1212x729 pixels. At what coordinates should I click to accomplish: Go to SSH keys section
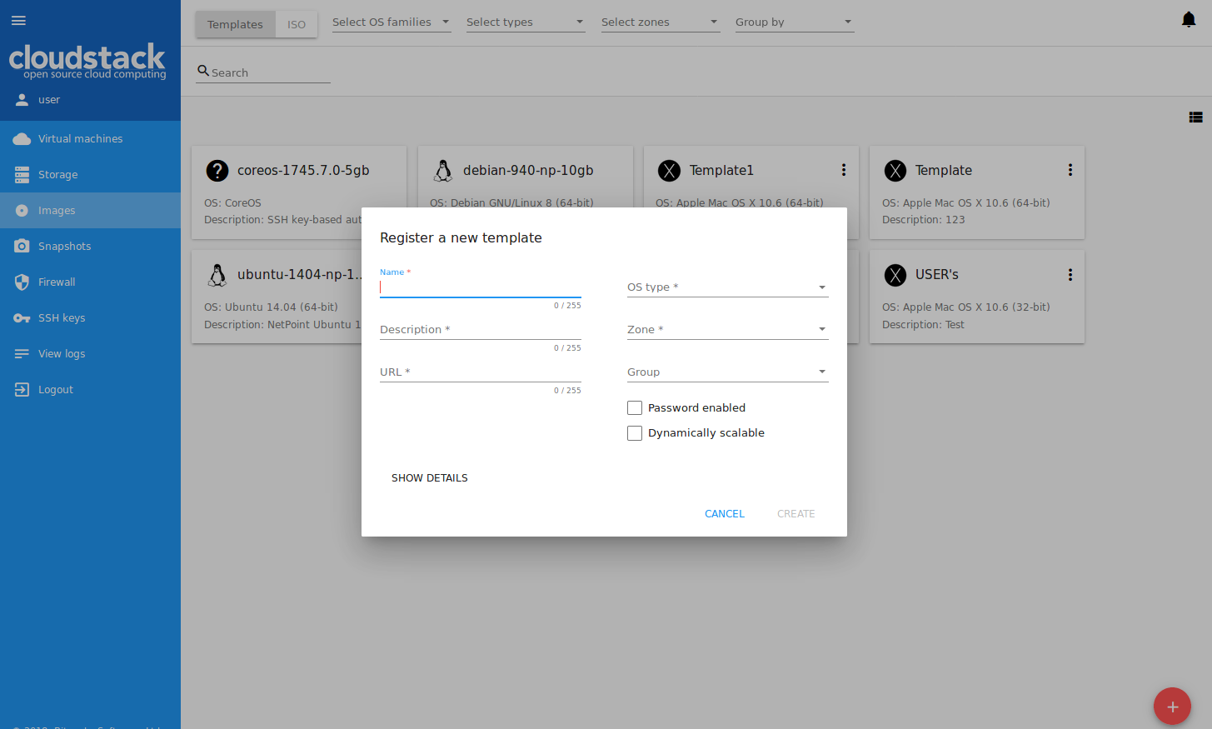pyautogui.click(x=62, y=318)
